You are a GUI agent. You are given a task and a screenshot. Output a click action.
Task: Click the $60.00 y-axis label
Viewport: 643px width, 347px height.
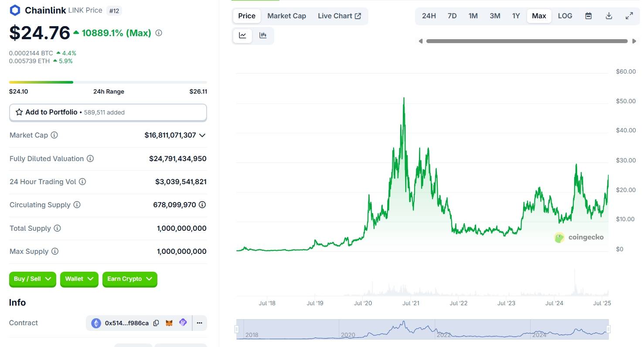[626, 71]
